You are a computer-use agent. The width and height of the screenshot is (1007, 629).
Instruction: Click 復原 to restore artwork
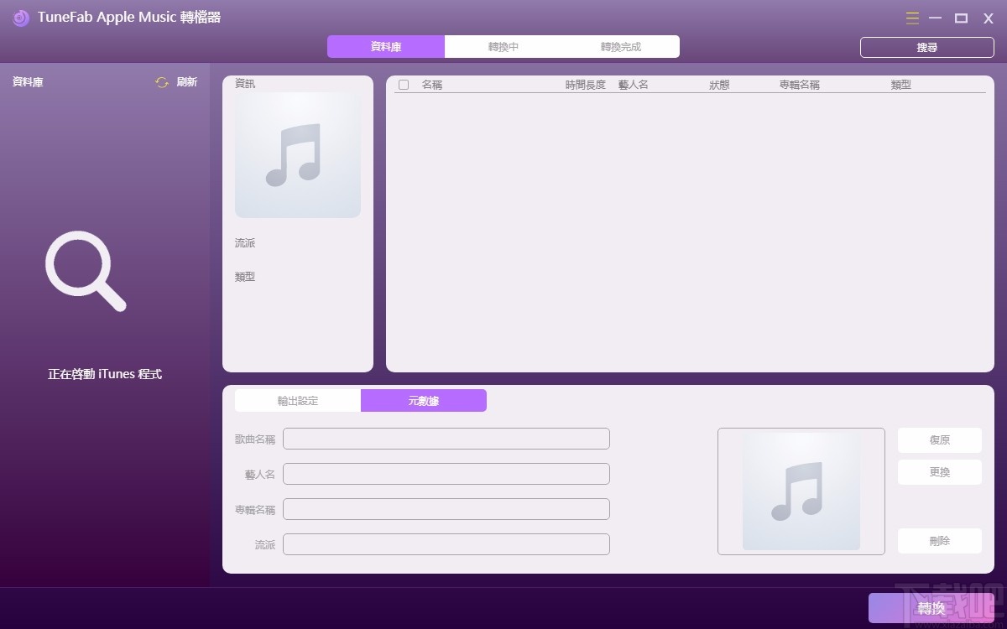coord(939,439)
